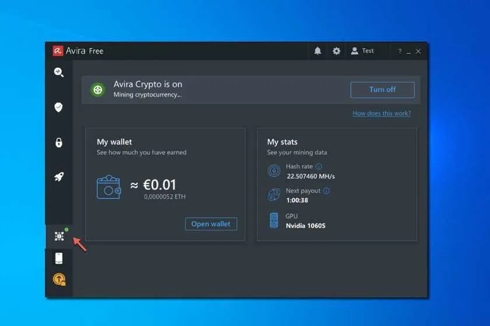Click the Nvidia 1060S GPU name
Image resolution: width=490 pixels, height=326 pixels.
tap(306, 225)
